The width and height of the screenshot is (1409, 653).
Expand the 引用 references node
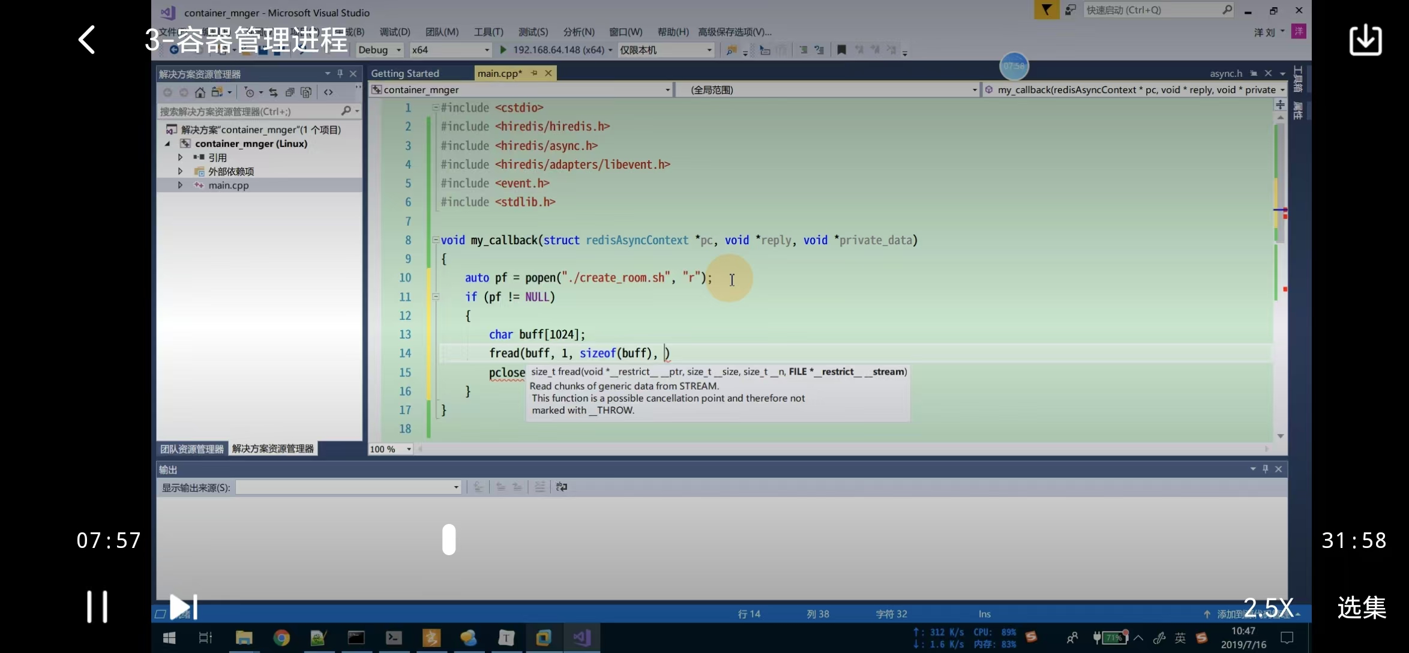pos(180,158)
